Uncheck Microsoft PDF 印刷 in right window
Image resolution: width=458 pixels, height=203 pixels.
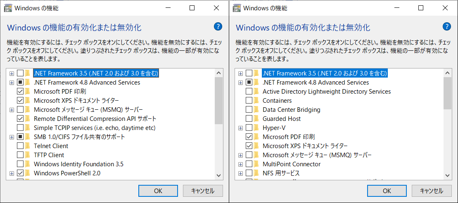249,137
